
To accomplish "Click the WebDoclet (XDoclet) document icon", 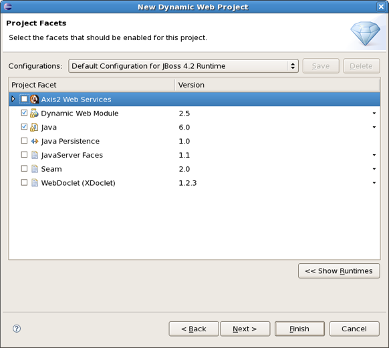I will pyautogui.click(x=35, y=182).
